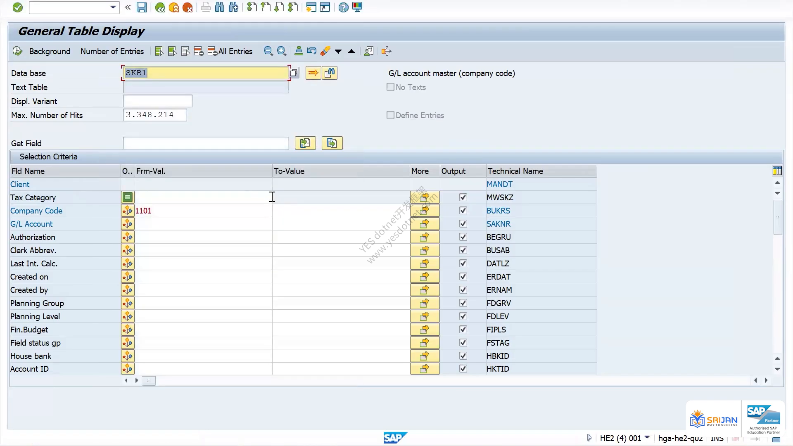Screen dimensions: 793x446
Task: Click the Get Field input box
Action: [206, 143]
